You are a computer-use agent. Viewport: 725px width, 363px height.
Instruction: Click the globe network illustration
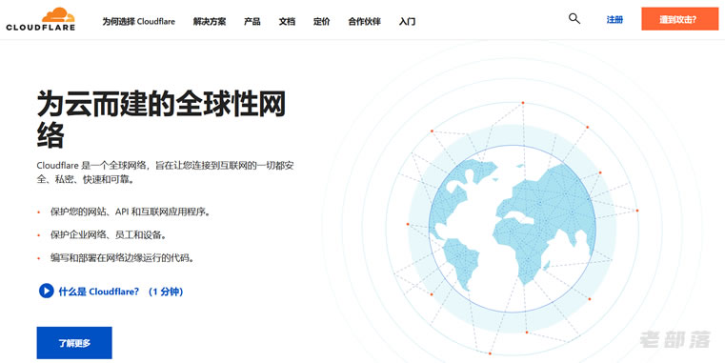tap(512, 229)
